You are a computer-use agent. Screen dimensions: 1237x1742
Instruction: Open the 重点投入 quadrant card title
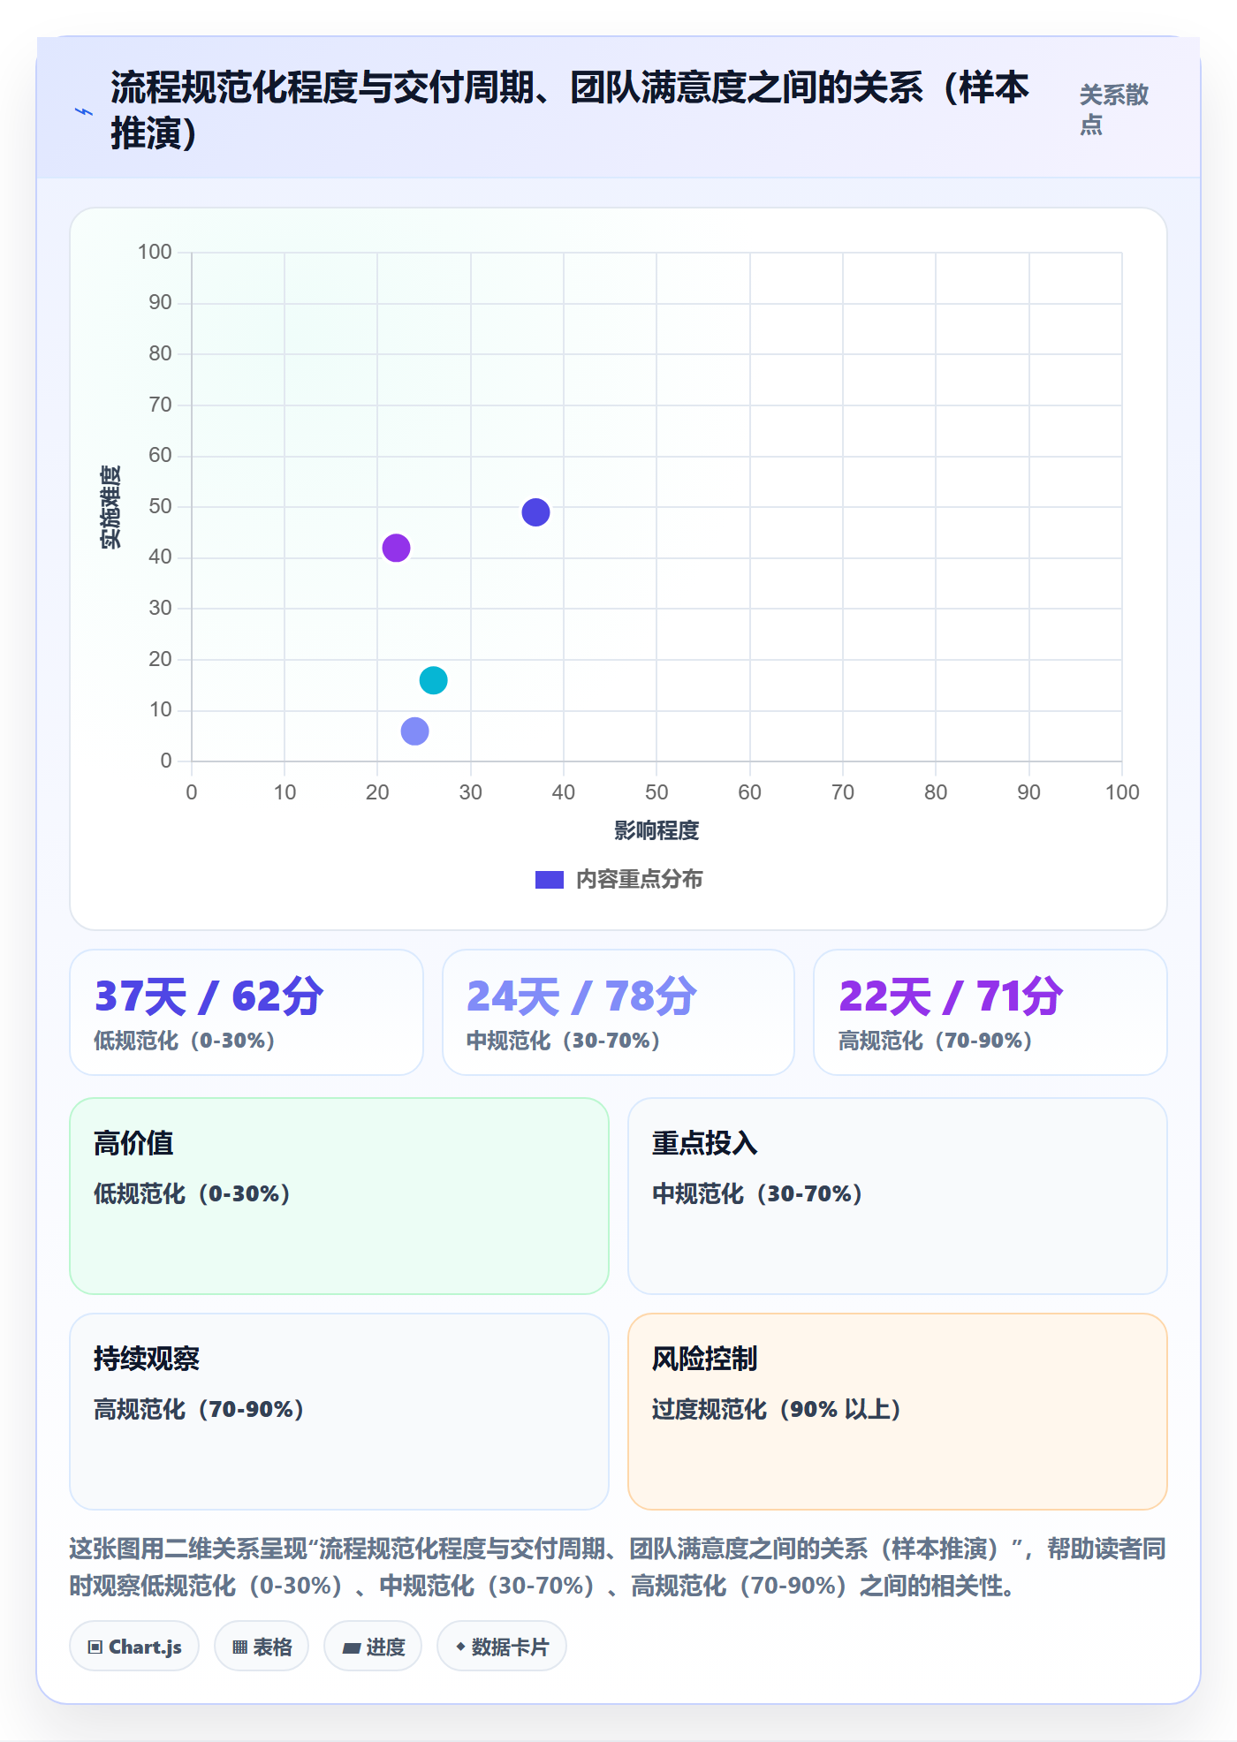click(705, 1143)
